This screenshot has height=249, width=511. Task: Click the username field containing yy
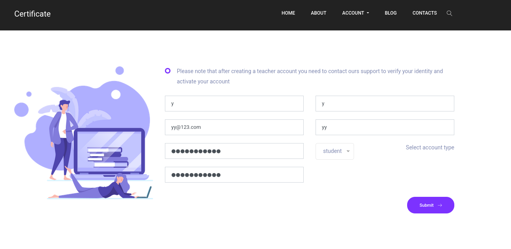[x=385, y=127]
